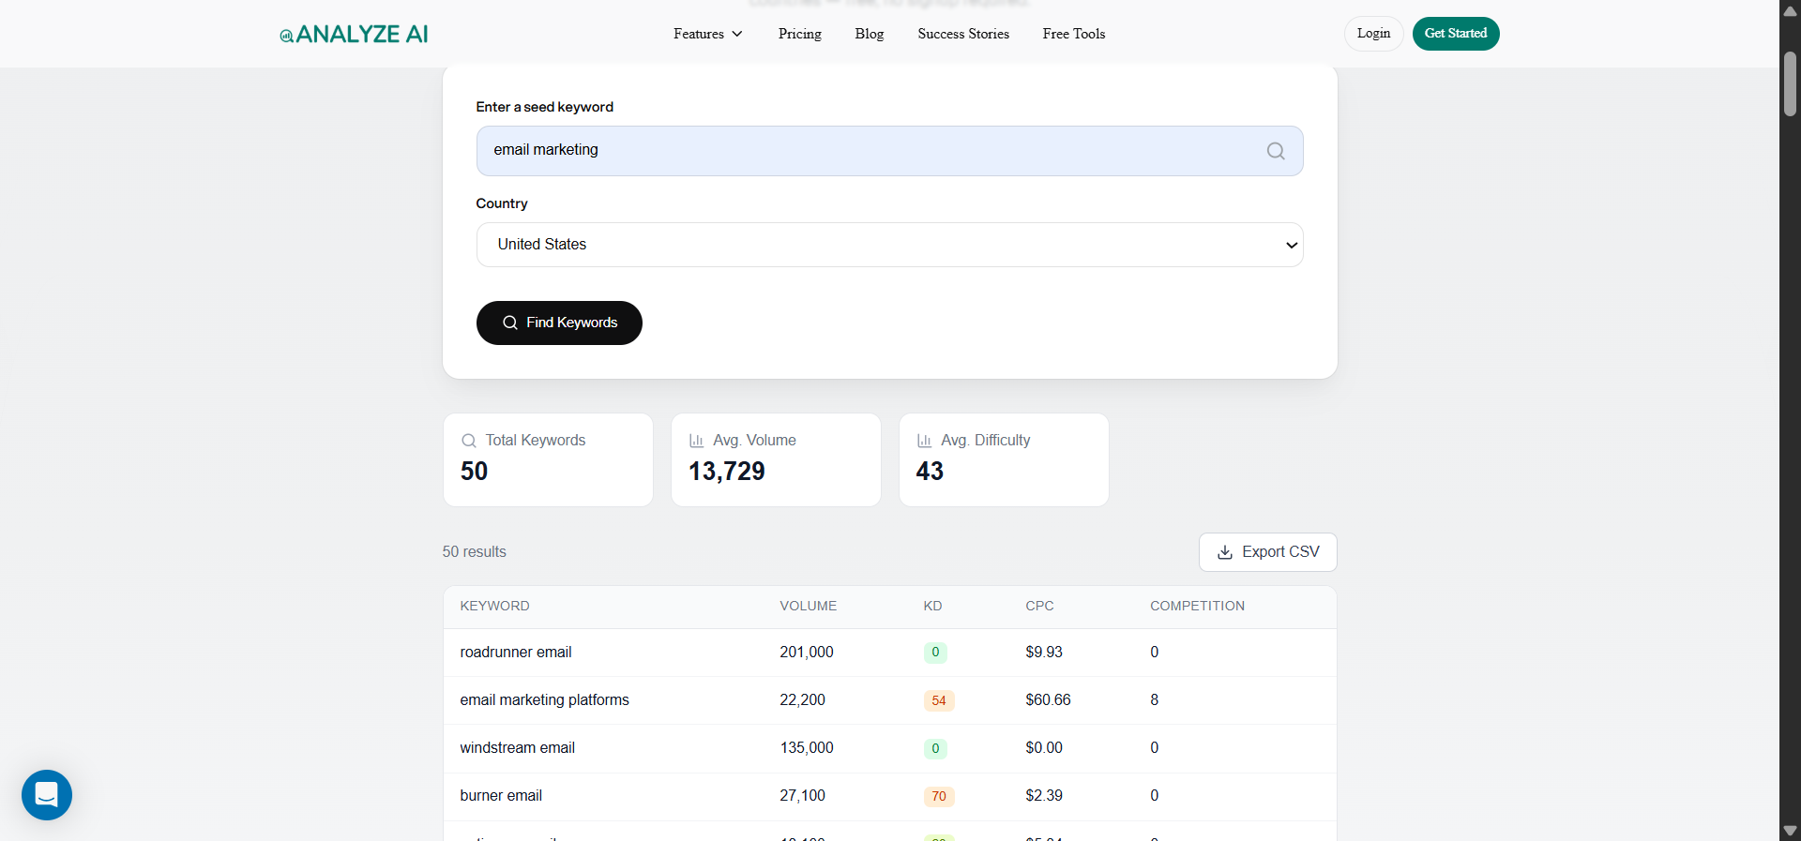Click the Get Started button
The height and width of the screenshot is (841, 1801).
click(1456, 34)
